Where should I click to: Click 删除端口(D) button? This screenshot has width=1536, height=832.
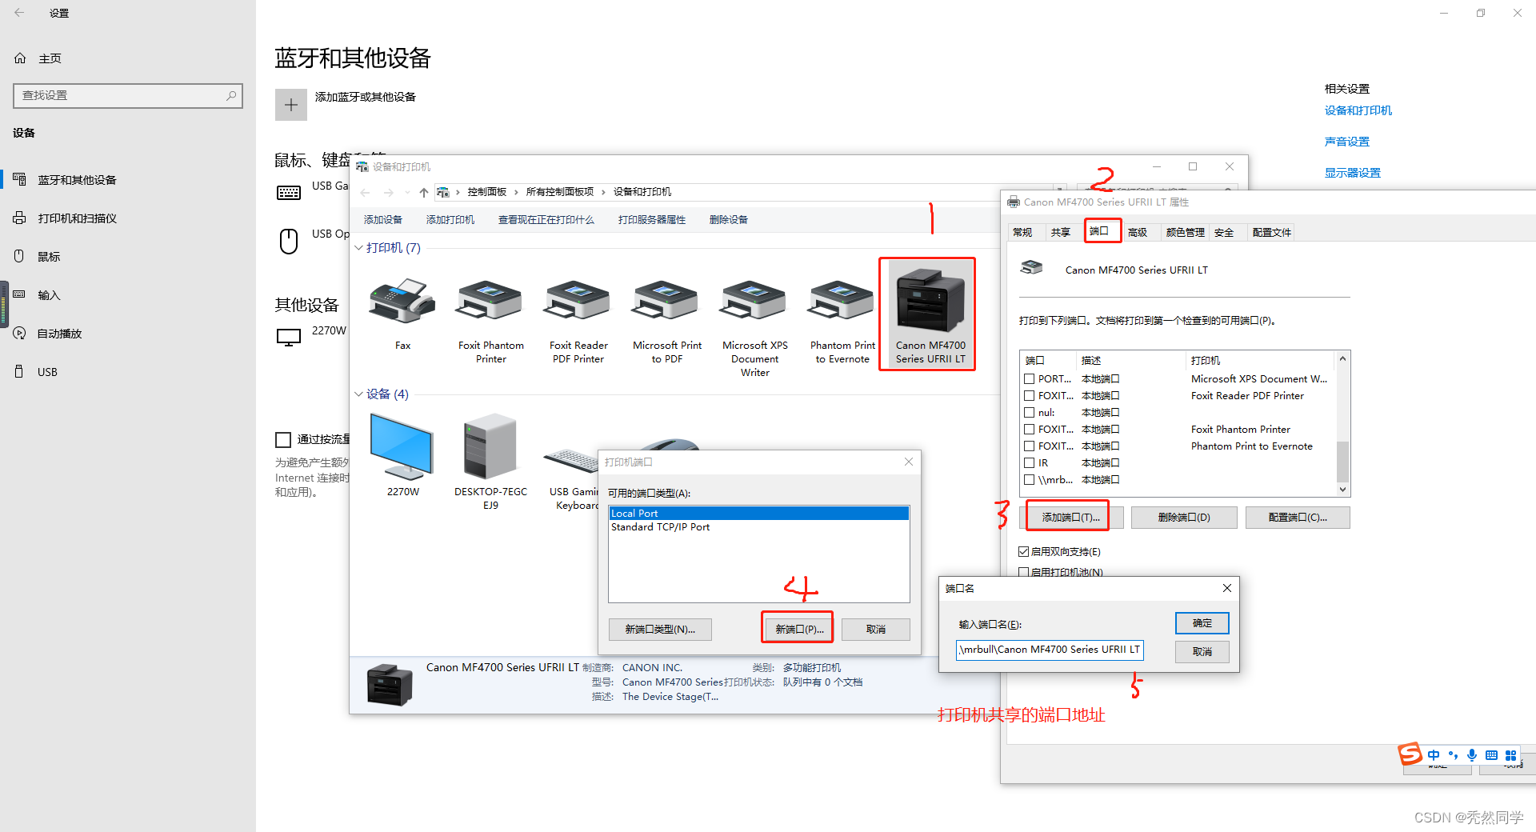coord(1184,518)
